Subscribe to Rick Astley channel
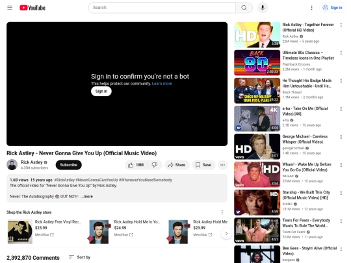This screenshot has height=263, width=351. point(68,165)
